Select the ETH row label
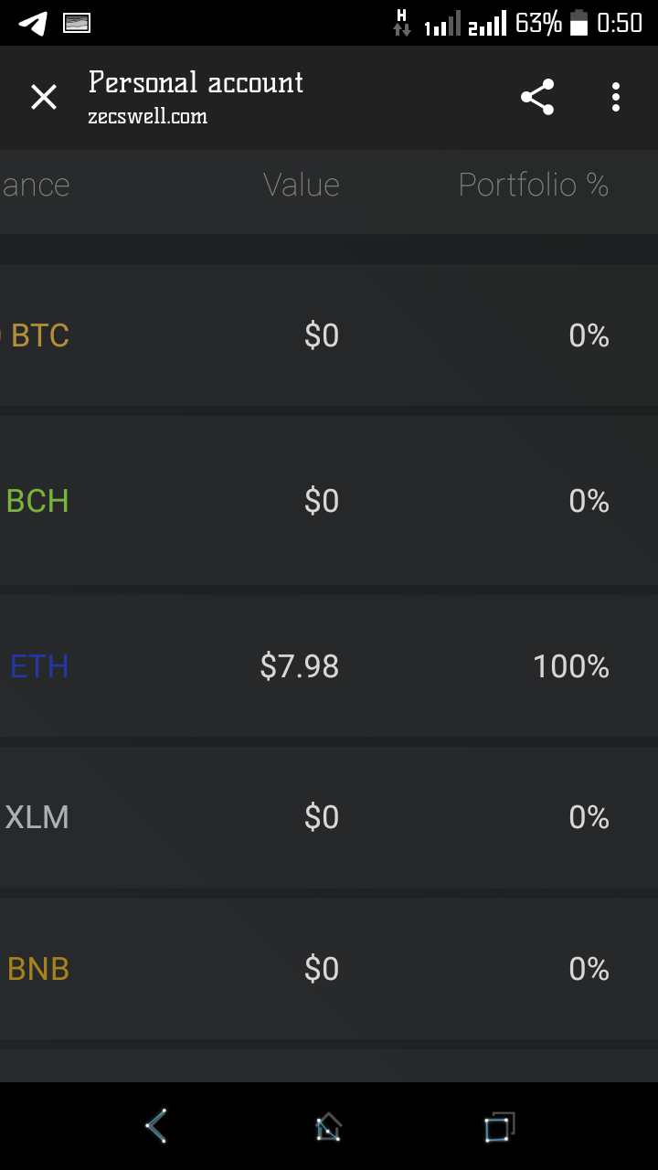This screenshot has width=658, height=1170. (x=39, y=666)
